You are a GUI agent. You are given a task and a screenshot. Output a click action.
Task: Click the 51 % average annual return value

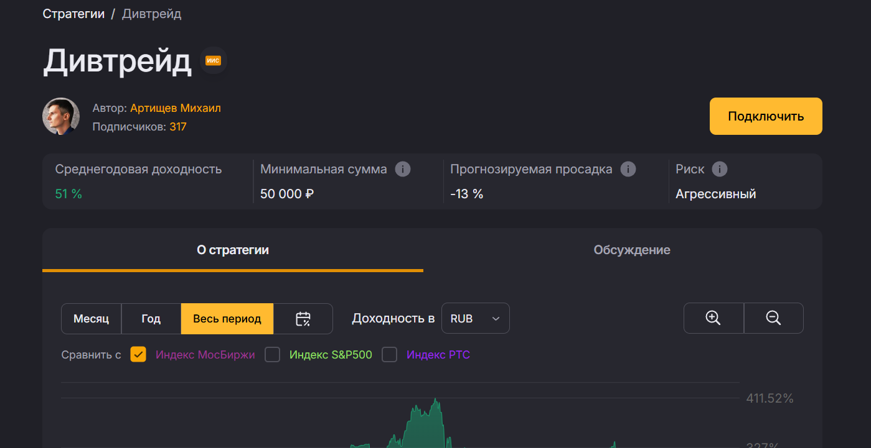[x=68, y=194]
